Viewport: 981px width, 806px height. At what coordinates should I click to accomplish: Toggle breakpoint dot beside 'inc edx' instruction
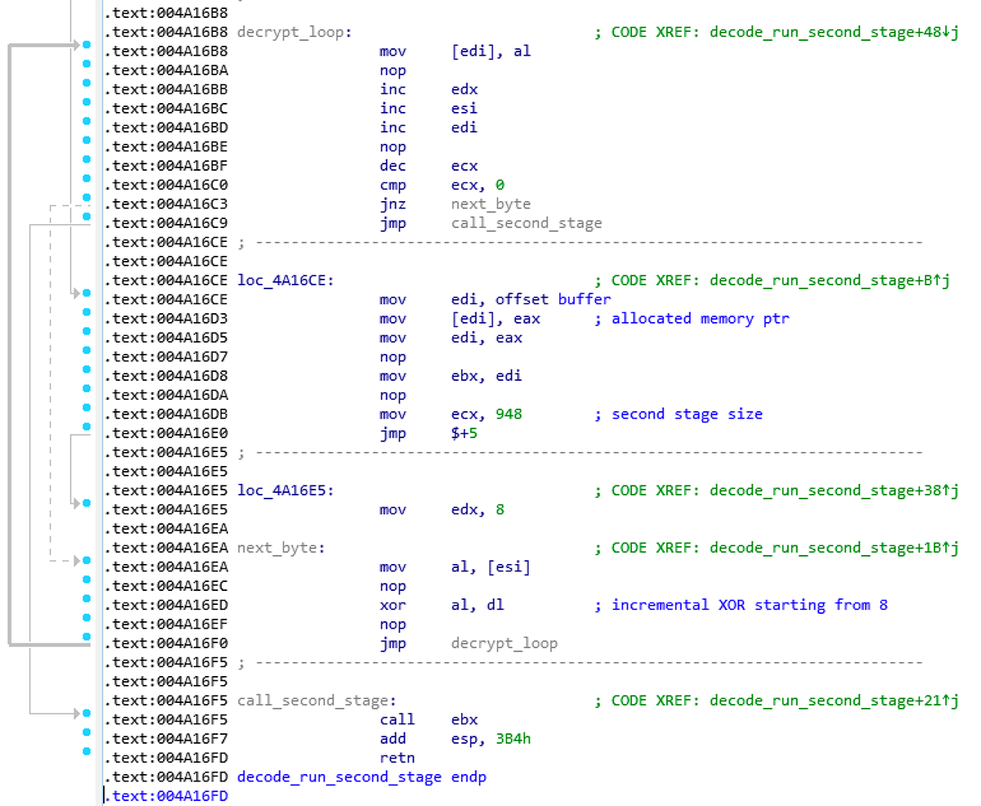point(87,83)
